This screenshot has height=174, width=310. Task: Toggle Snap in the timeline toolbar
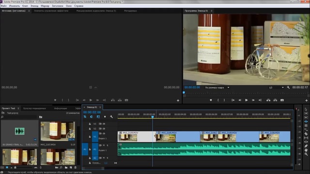(x=92, y=117)
